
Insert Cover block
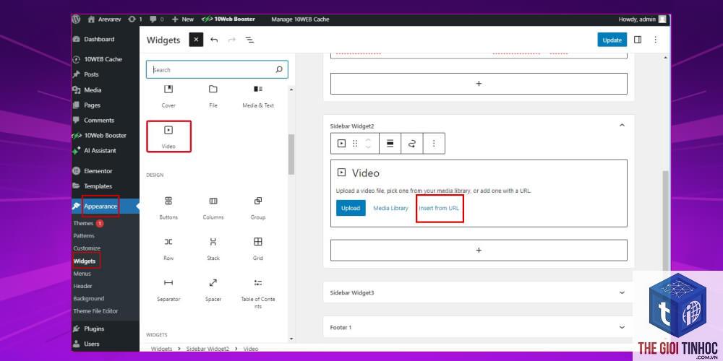point(168,96)
